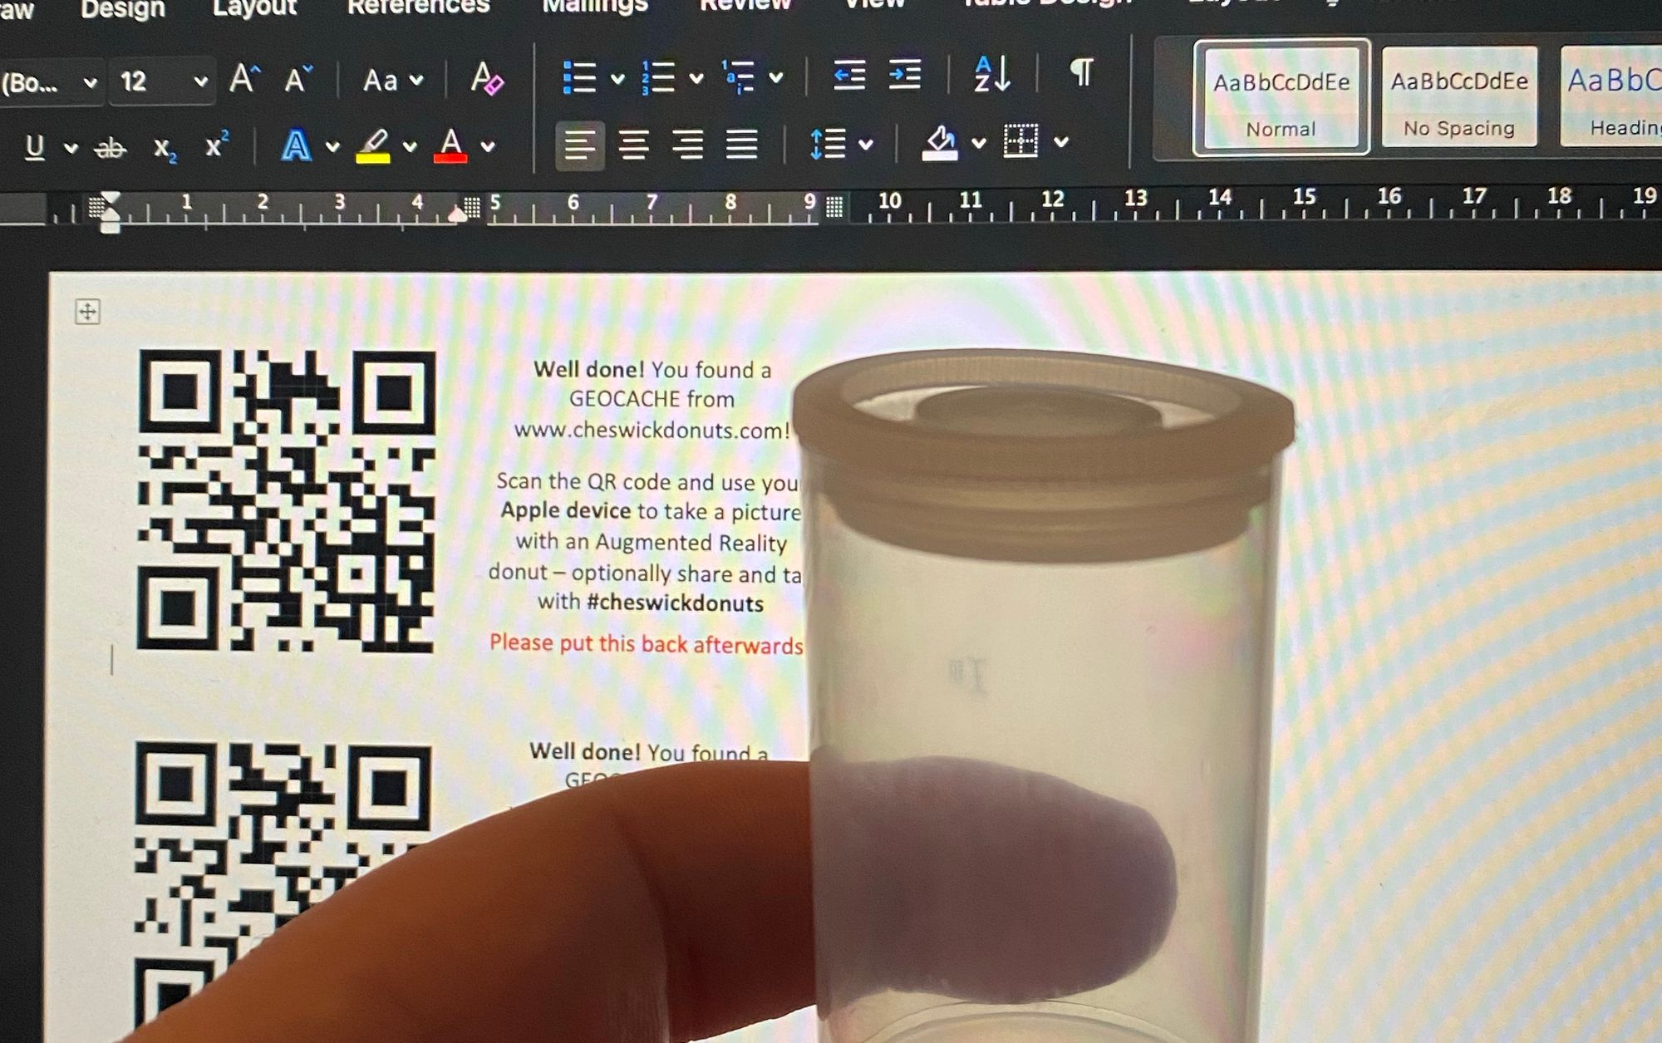This screenshot has height=1043, width=1662.
Task: Apply red font color
Action: click(x=450, y=145)
